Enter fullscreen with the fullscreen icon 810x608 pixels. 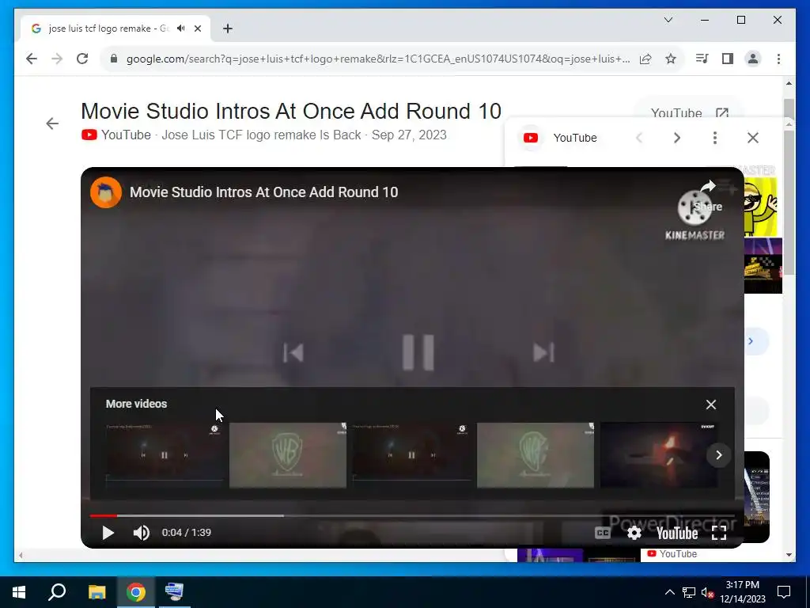point(719,533)
